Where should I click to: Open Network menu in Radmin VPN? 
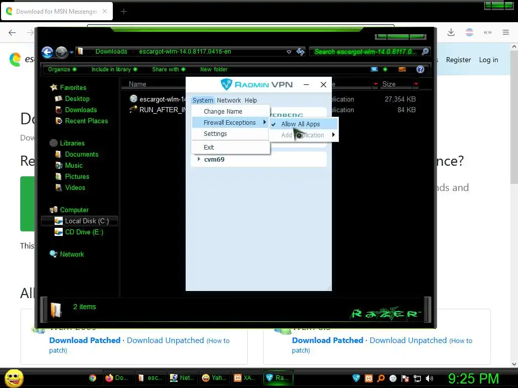(x=229, y=101)
